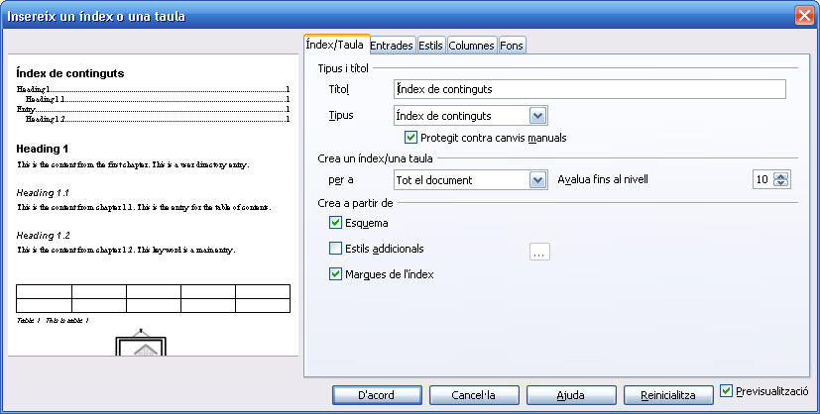Uncheck the Esquema checkbox

(x=335, y=223)
